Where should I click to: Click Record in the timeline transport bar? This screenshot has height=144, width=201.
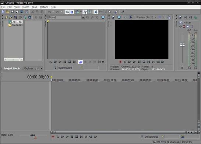click(x=53, y=137)
